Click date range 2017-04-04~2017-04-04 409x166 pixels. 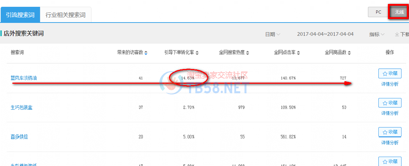(325, 34)
